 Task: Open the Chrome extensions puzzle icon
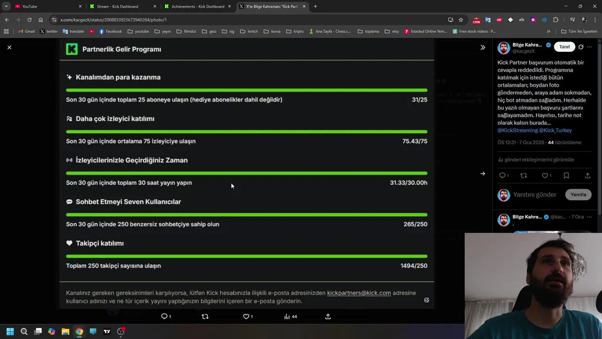point(555,20)
